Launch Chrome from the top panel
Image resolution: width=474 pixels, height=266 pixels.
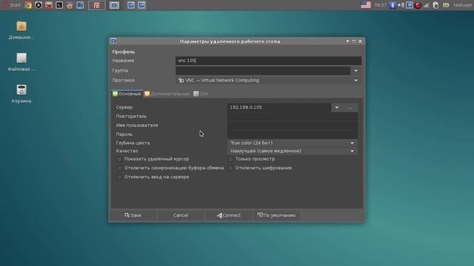[x=28, y=5]
